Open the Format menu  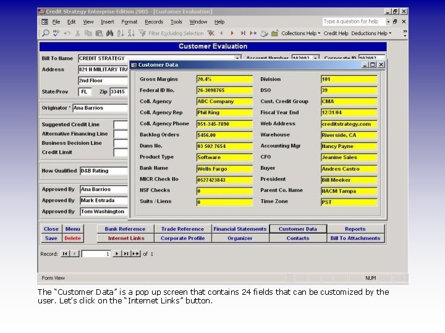[129, 22]
